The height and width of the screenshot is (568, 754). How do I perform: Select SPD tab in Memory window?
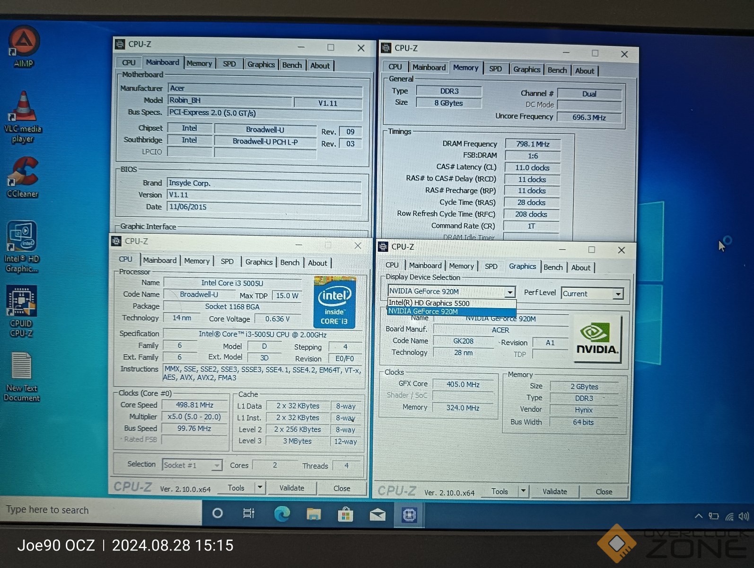coord(495,69)
